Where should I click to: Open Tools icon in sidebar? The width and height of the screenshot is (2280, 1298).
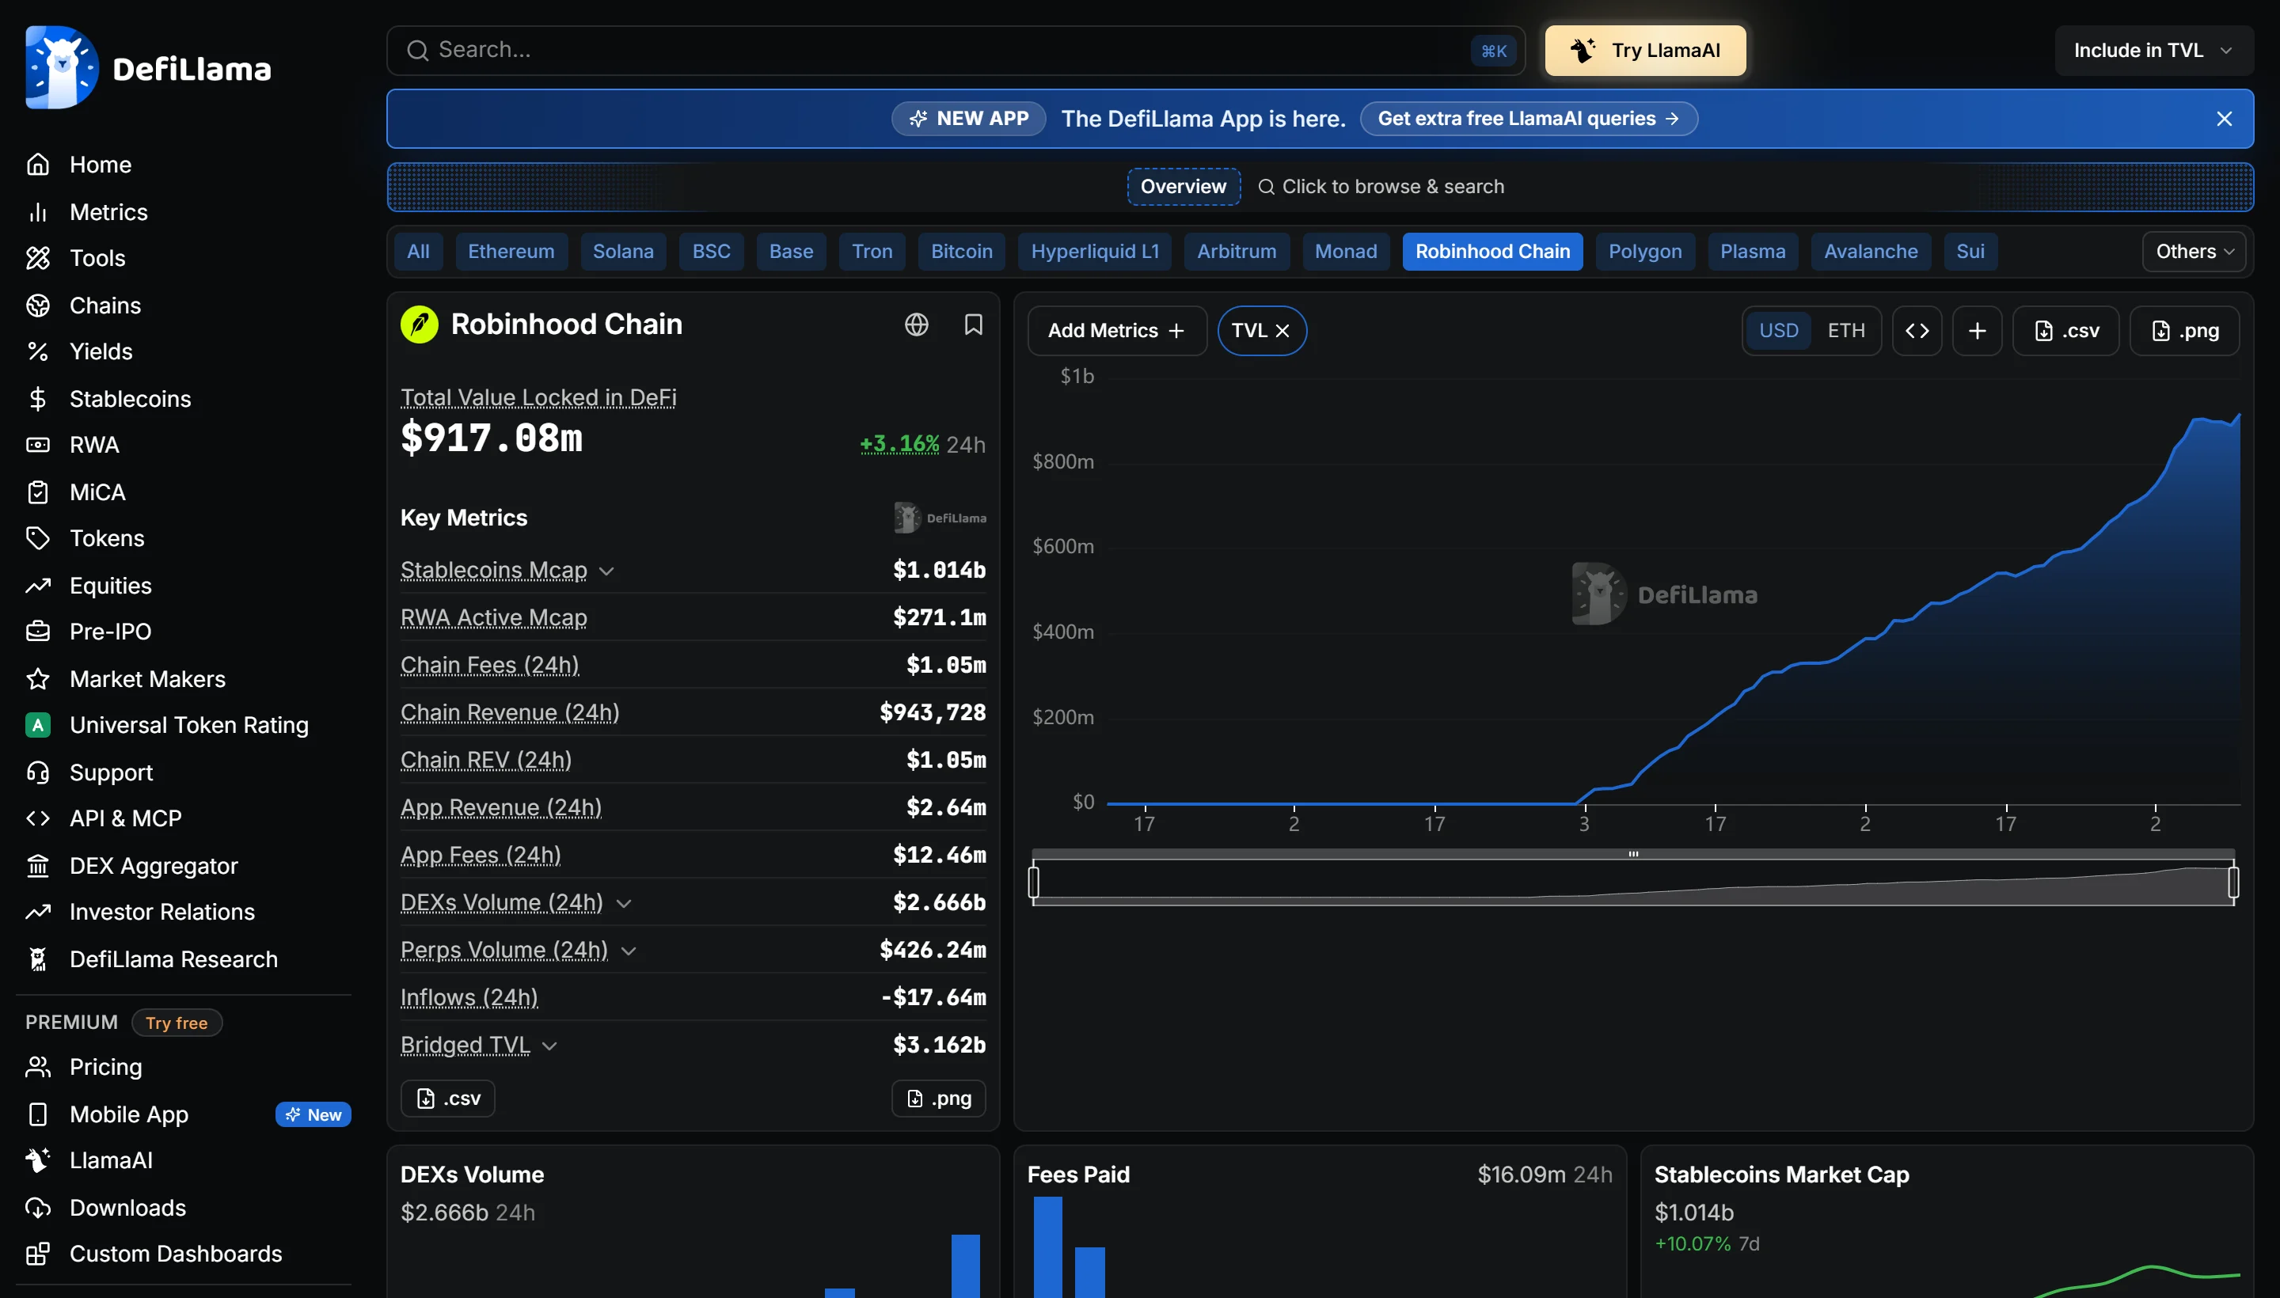[x=37, y=259]
